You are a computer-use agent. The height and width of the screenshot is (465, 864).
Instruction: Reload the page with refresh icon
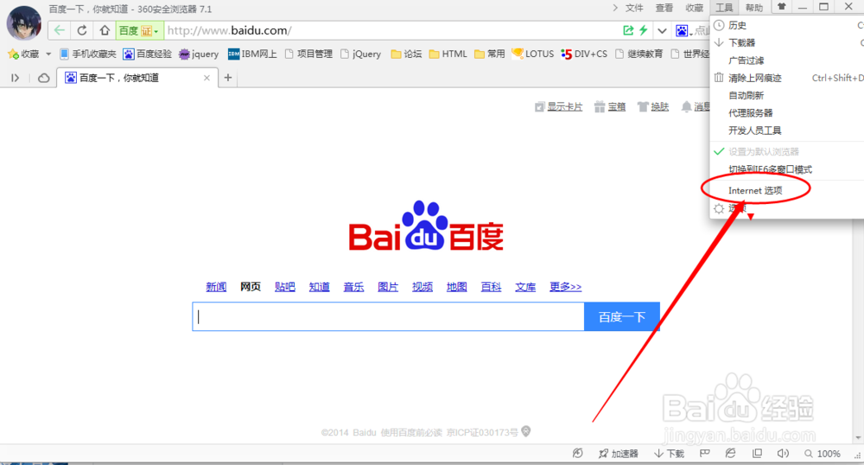coord(81,30)
